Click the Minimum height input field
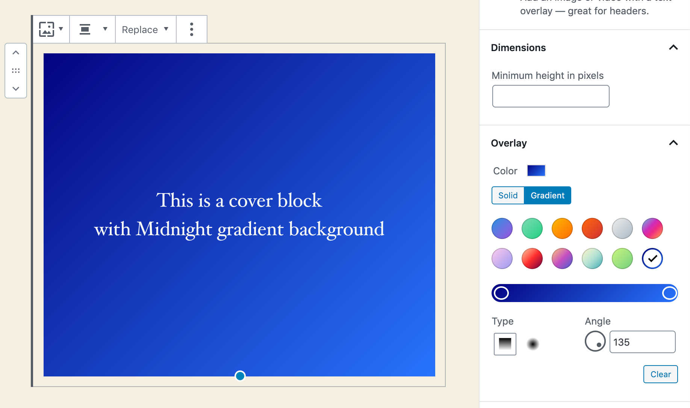 pos(550,96)
